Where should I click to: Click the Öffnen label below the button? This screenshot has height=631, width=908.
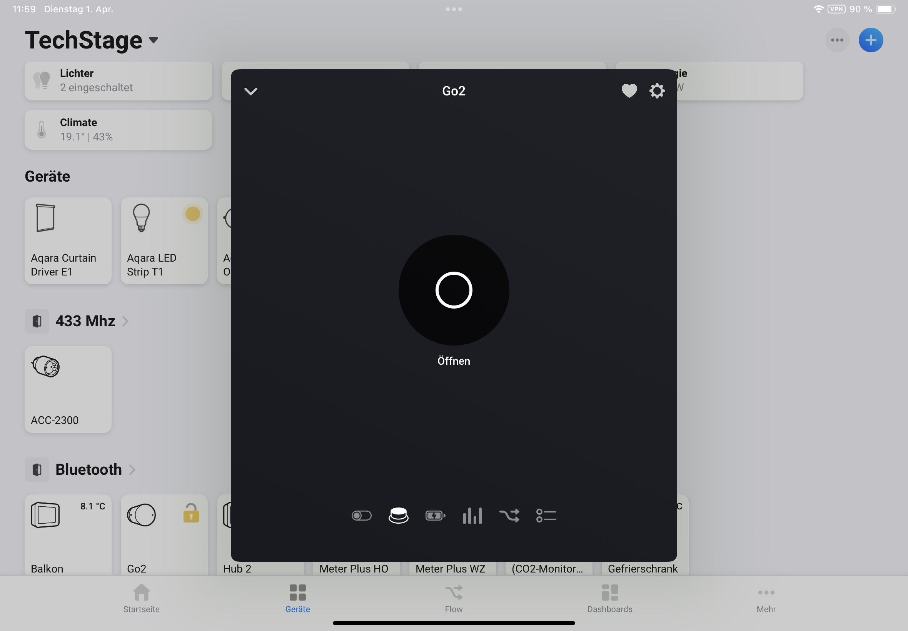[453, 361]
